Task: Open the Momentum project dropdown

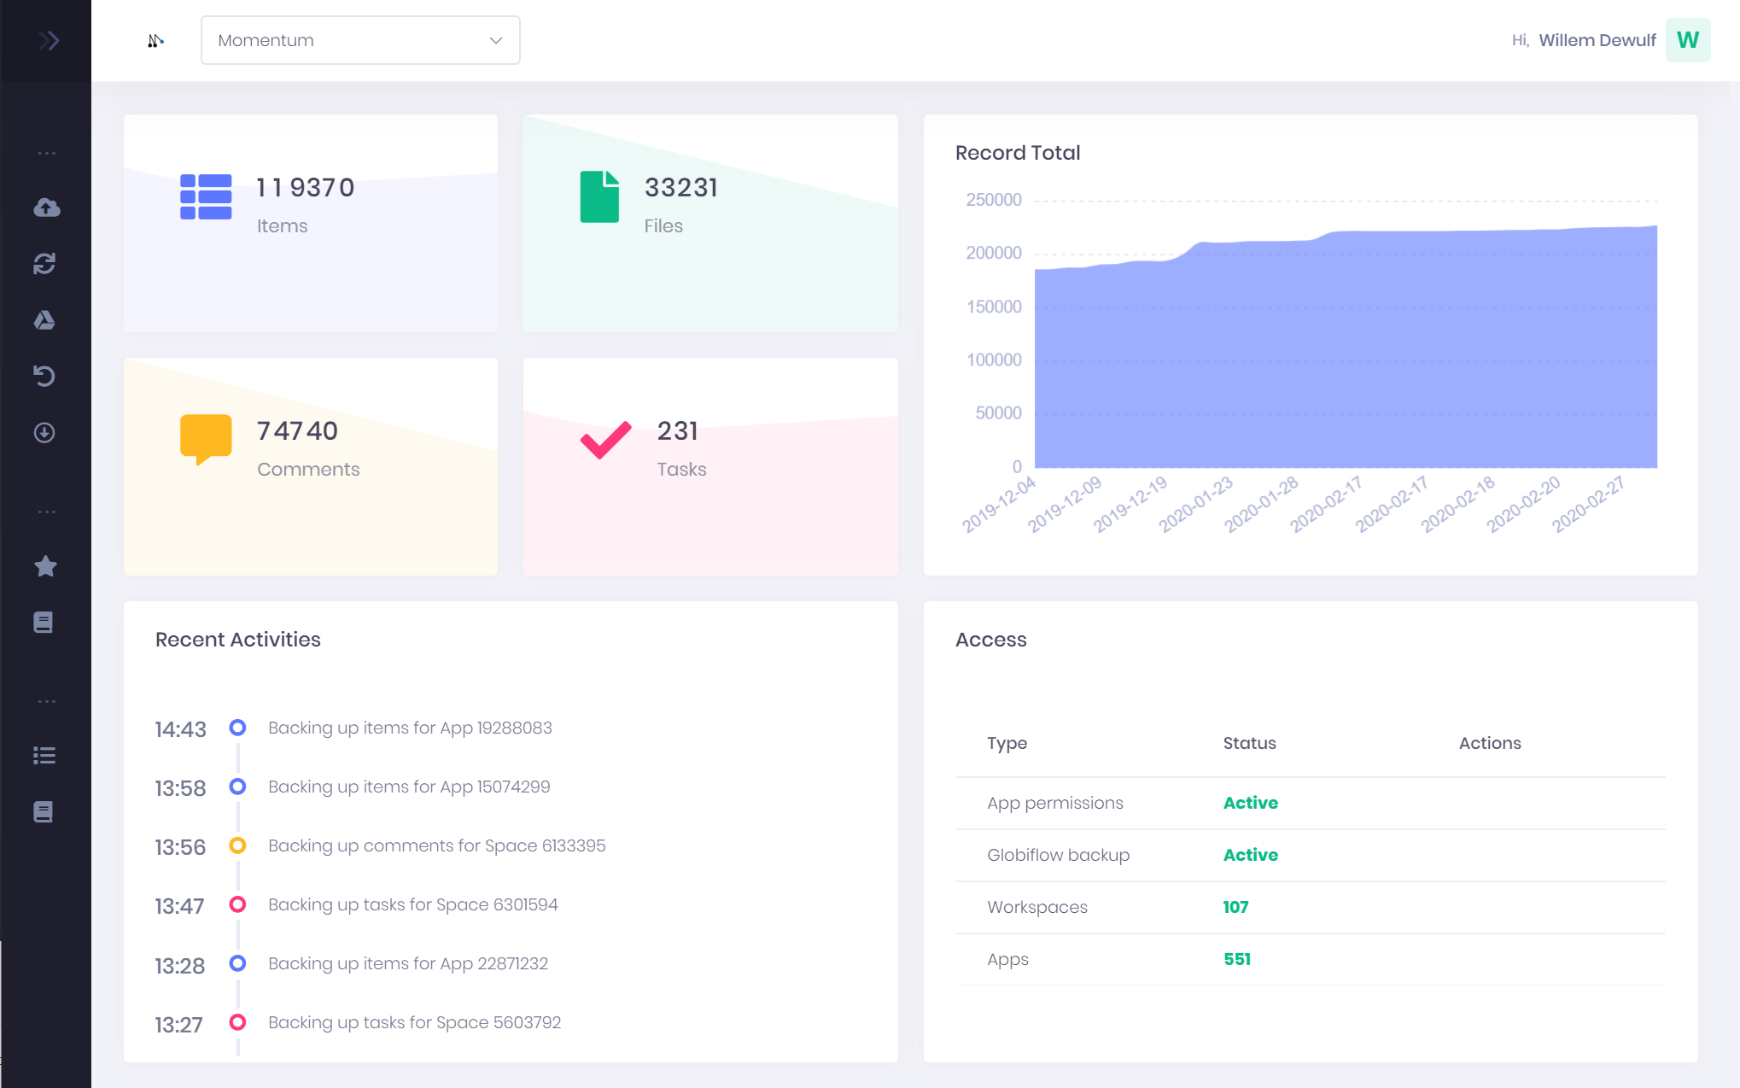Action: [359, 39]
